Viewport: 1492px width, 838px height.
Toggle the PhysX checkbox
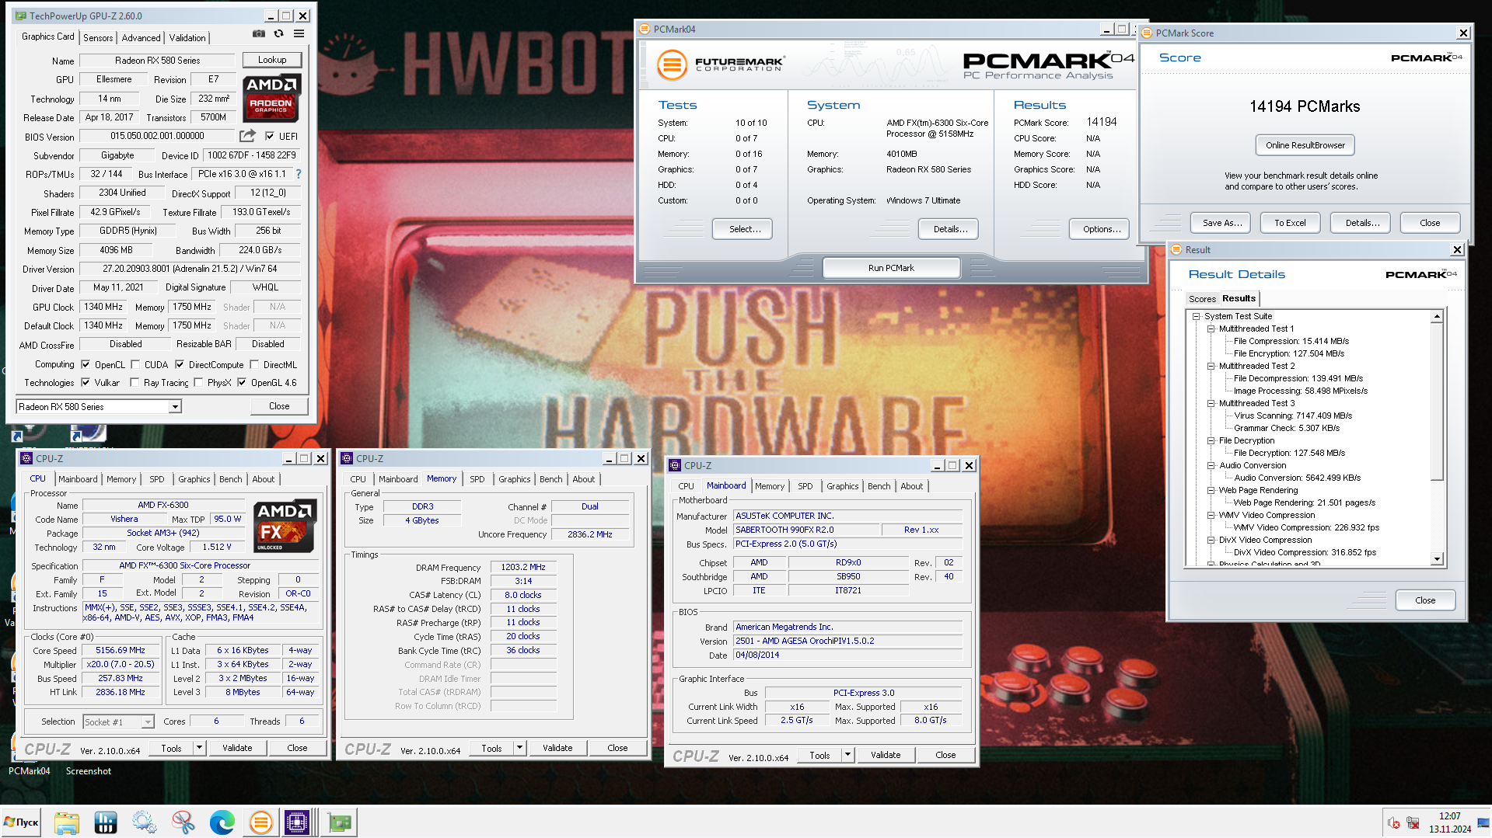pos(198,382)
